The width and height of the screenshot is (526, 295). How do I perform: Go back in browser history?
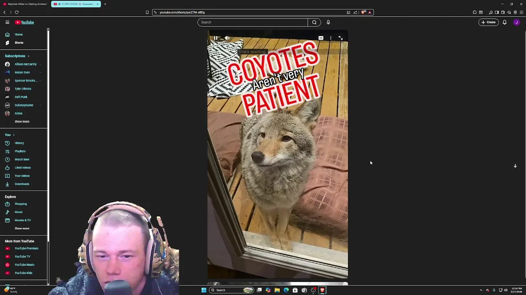coord(5,12)
